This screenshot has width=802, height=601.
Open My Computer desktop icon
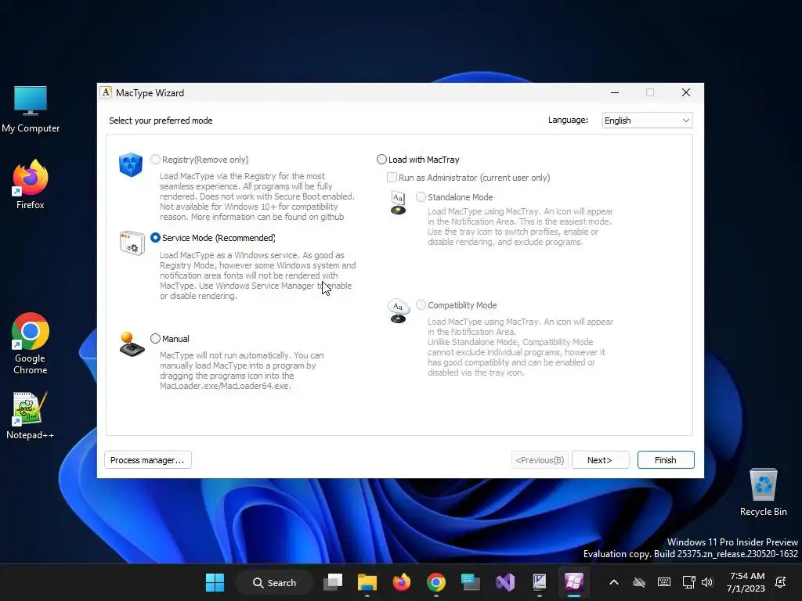click(31, 110)
